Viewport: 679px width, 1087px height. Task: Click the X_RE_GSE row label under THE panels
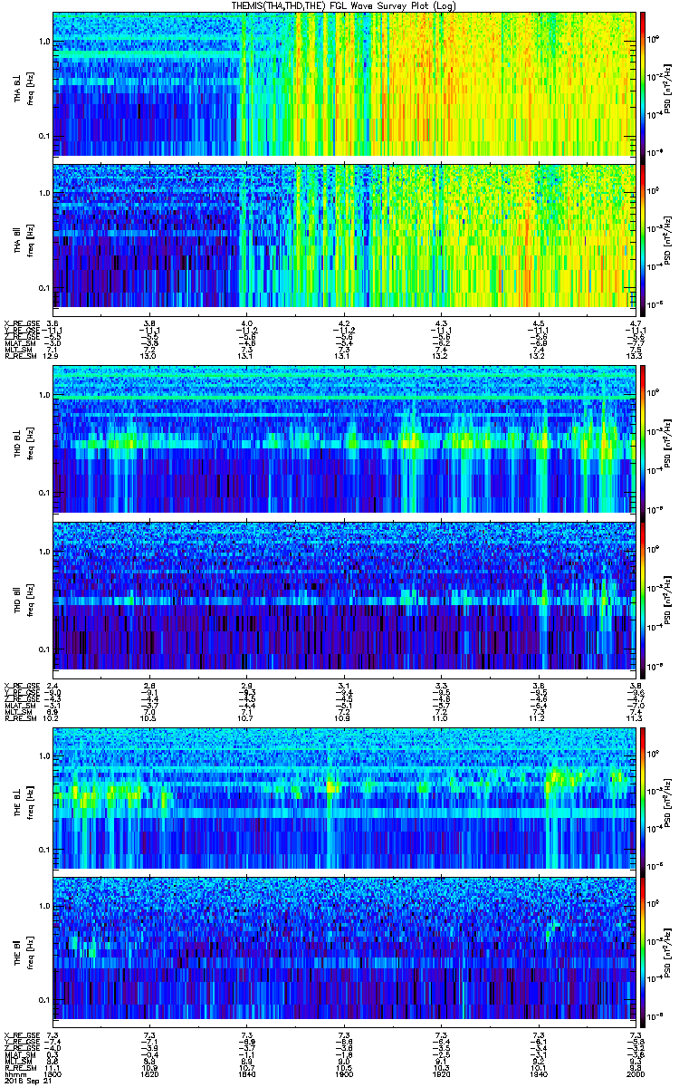pos(20,1034)
